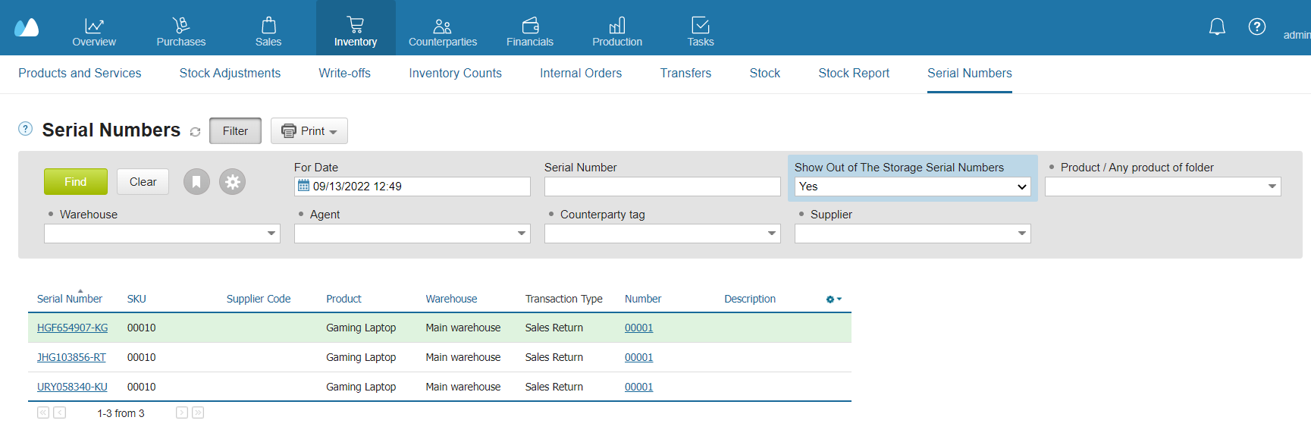The width and height of the screenshot is (1311, 436).
Task: Focus the Serial Number filter field
Action: [663, 187]
